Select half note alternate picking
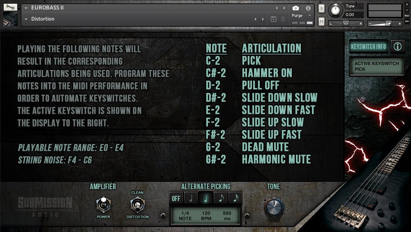 tap(191, 198)
